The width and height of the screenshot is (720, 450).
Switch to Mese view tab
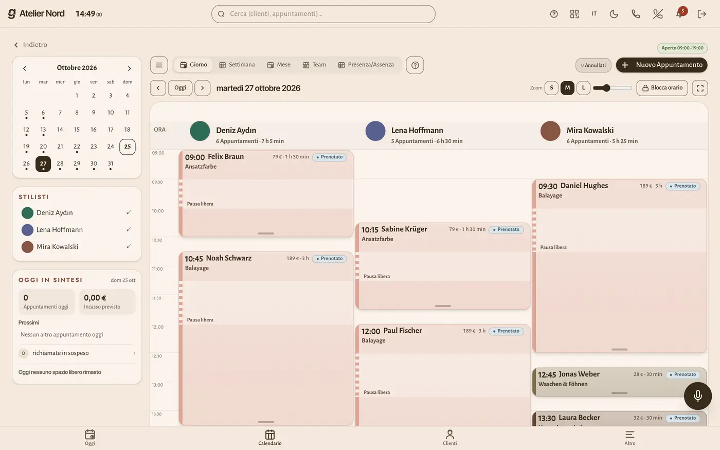[x=279, y=65]
